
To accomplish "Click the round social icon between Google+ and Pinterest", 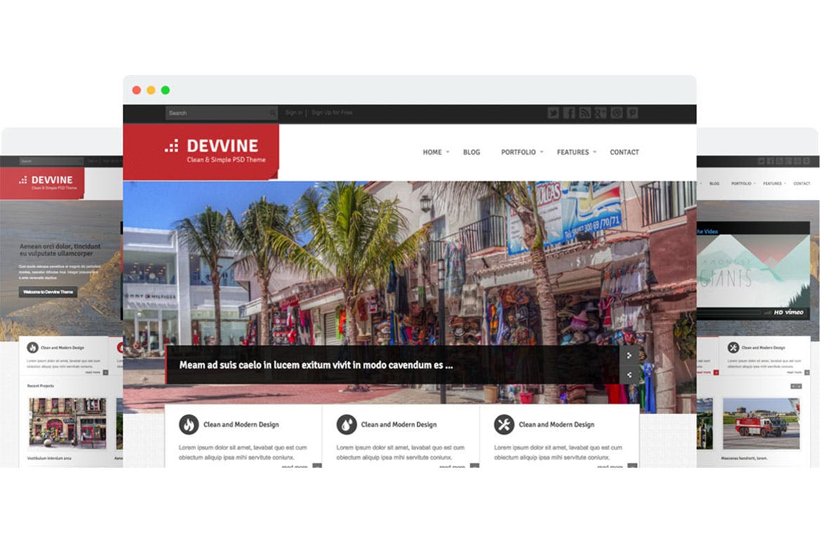I will click(617, 113).
